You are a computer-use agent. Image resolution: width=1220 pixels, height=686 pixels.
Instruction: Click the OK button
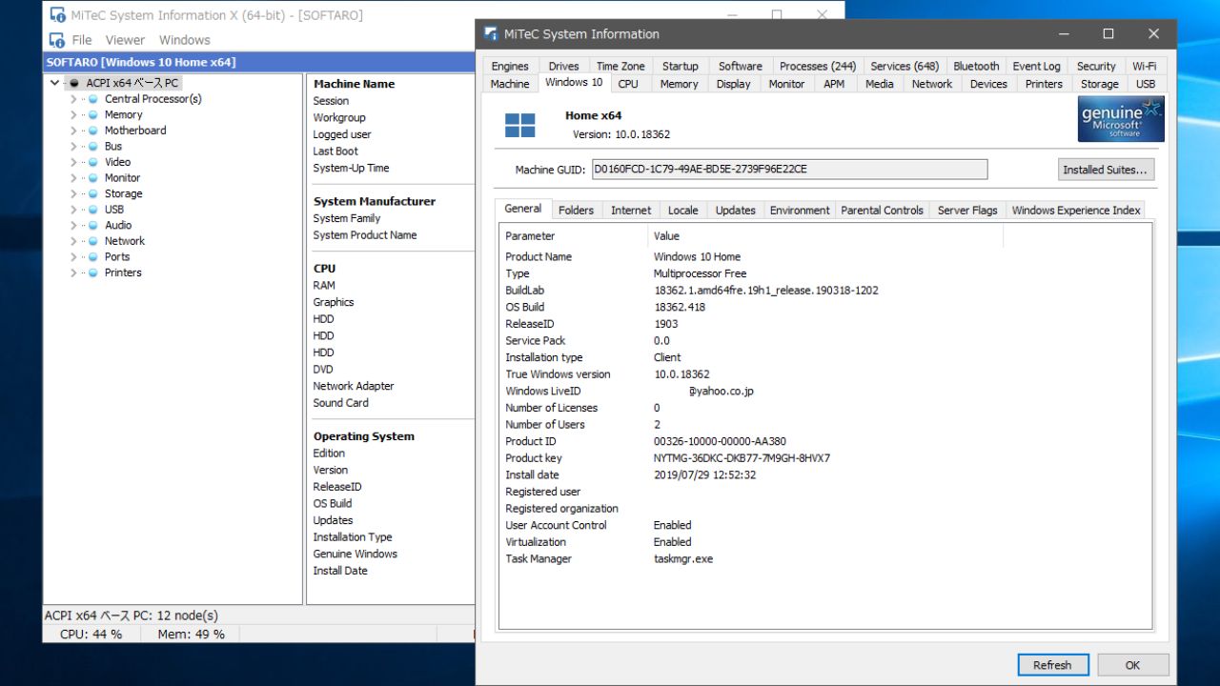click(x=1132, y=665)
